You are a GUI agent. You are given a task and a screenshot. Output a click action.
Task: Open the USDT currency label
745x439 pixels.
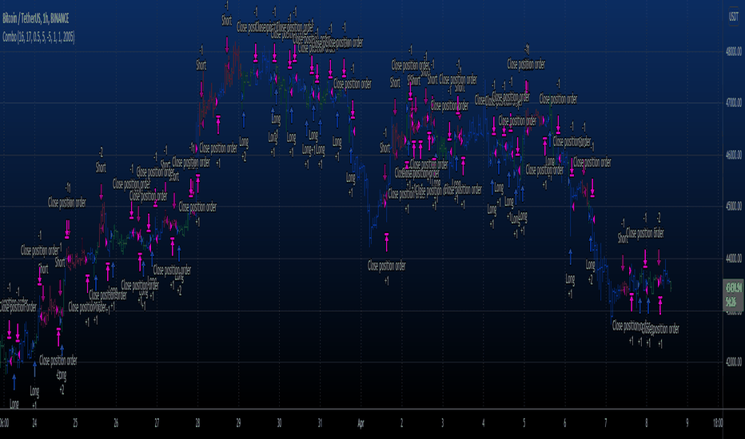734,16
